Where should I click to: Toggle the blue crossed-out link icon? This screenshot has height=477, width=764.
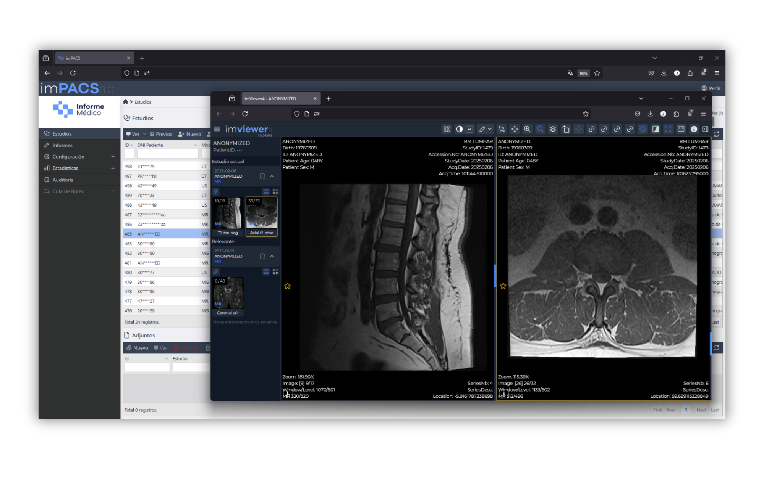(x=643, y=129)
